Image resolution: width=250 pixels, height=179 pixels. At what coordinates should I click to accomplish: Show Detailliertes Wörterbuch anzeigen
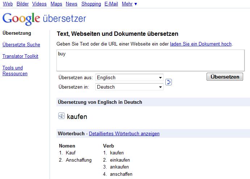(x=124, y=134)
